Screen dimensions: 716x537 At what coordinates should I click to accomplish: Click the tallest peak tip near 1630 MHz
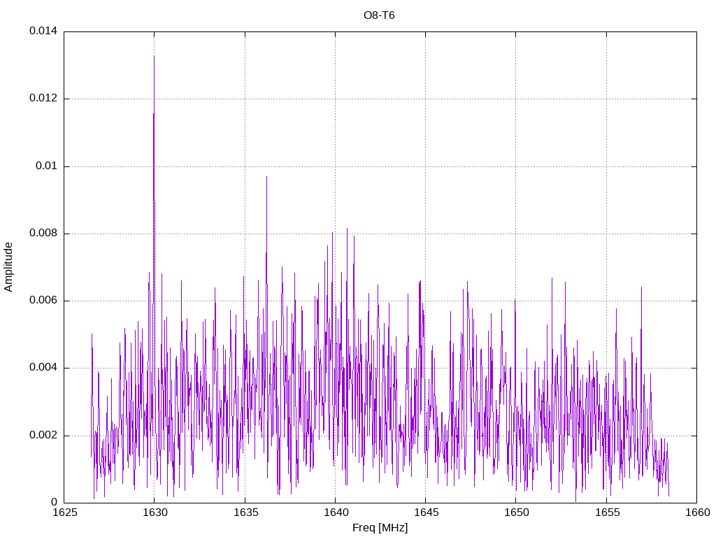154,56
